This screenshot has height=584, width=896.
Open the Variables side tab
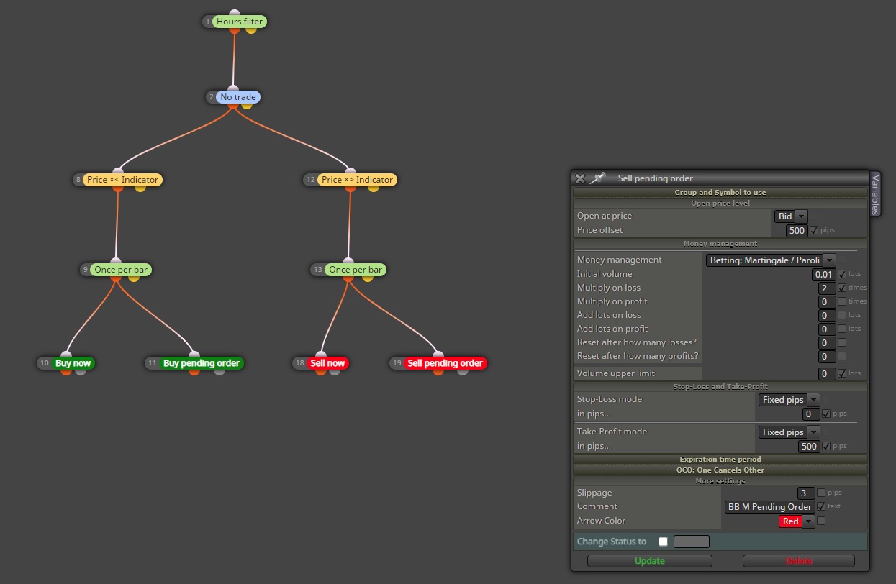tap(875, 194)
